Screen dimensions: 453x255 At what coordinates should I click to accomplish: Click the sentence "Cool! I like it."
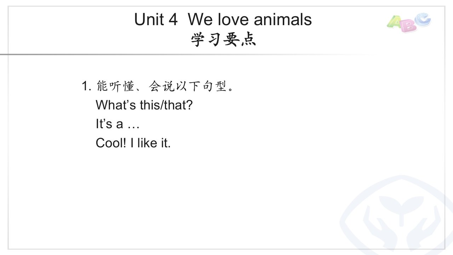[x=133, y=143]
